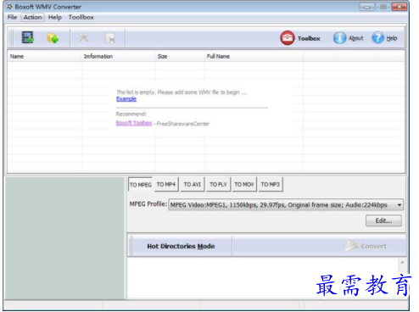419x312 pixels.
Task: Minimize the Boxoft WMV Converter window
Action: 366,7
